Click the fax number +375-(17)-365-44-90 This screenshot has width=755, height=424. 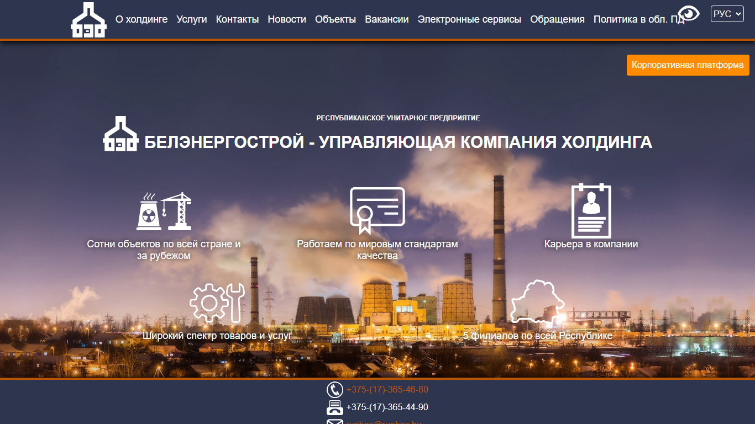[387, 407]
